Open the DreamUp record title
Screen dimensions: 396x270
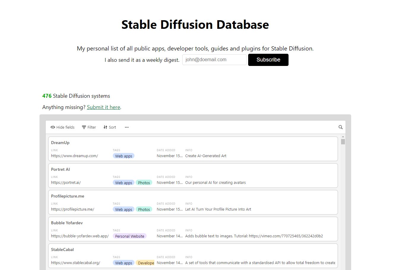(60, 143)
